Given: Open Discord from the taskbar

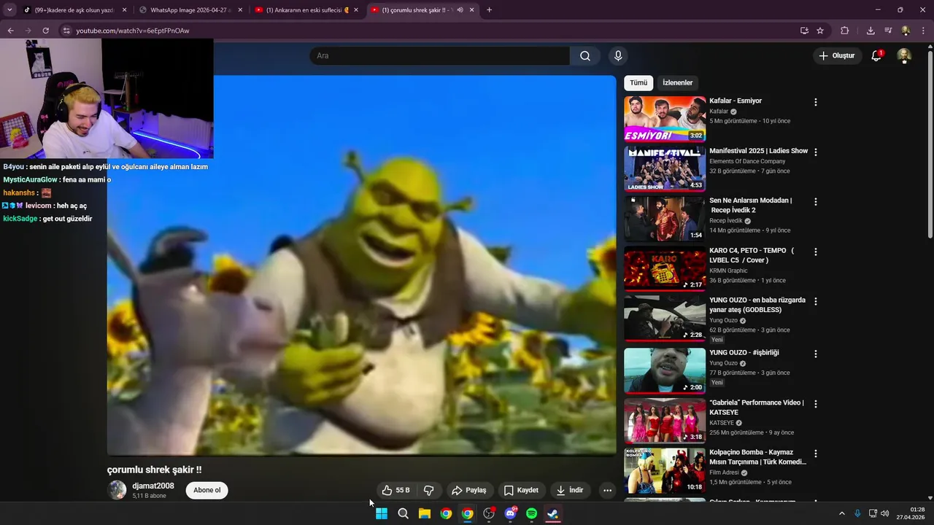Looking at the screenshot, I should tap(511, 513).
